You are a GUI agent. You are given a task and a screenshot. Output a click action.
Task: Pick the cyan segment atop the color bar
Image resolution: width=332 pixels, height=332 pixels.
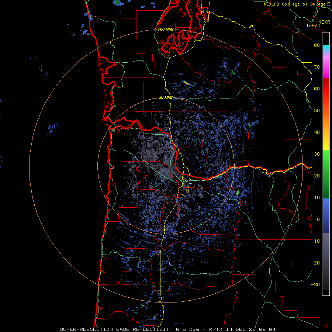tap(326, 49)
